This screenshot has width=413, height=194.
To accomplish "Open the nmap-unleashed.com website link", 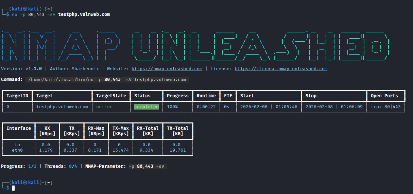I will [167, 69].
